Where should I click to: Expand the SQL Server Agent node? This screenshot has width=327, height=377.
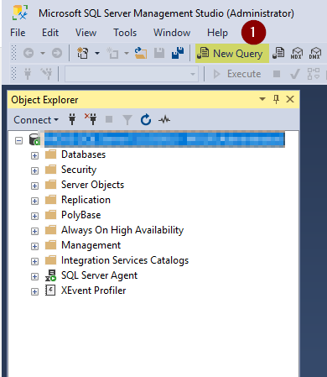tap(34, 276)
